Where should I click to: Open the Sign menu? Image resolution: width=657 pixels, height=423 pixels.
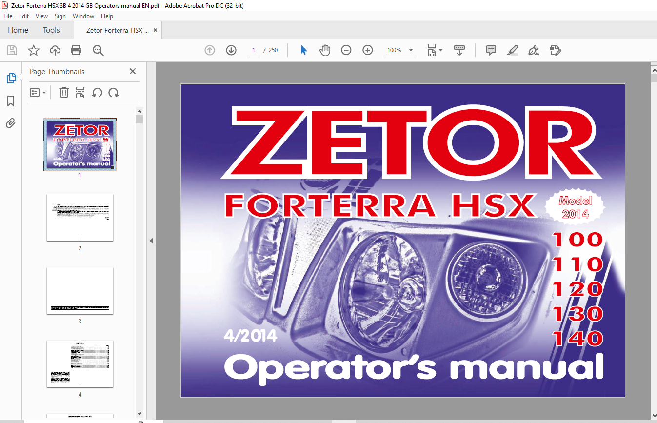(x=60, y=16)
